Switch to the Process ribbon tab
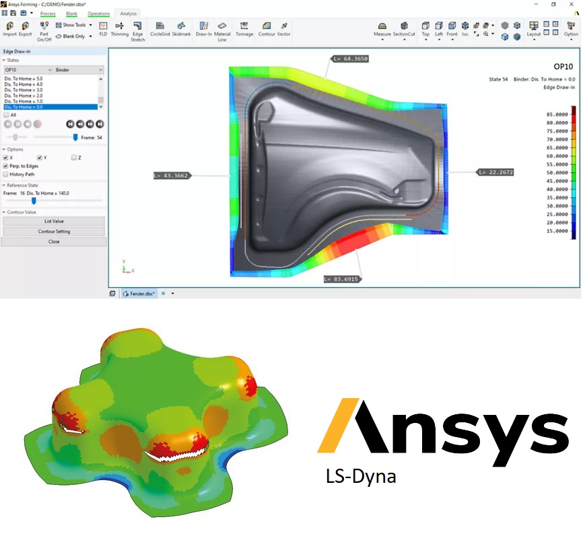Image resolution: width=583 pixels, height=542 pixels. pos(48,13)
